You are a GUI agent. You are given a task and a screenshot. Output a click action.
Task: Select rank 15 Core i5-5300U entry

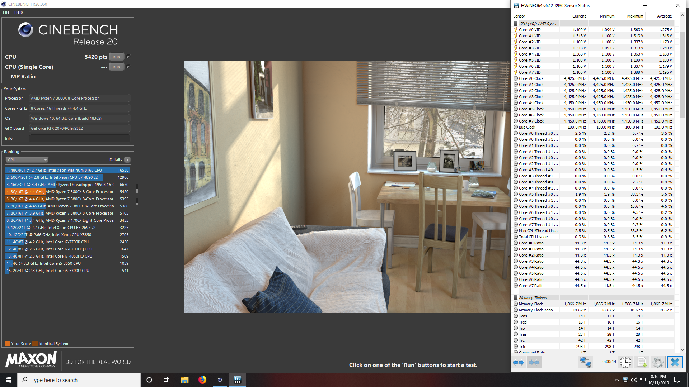(67, 271)
